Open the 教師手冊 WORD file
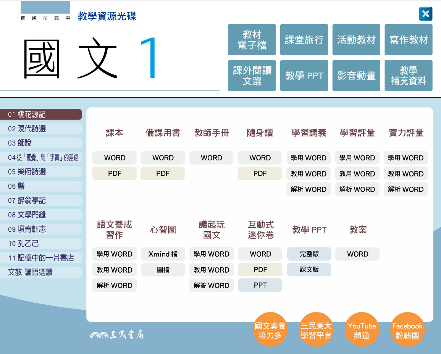The height and width of the screenshot is (354, 441). [211, 158]
